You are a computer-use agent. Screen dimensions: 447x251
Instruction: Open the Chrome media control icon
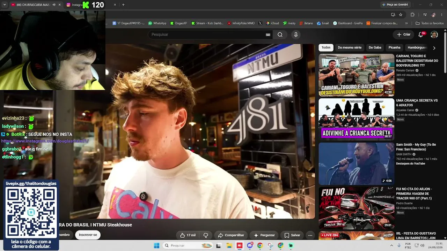pyautogui.click(x=425, y=14)
